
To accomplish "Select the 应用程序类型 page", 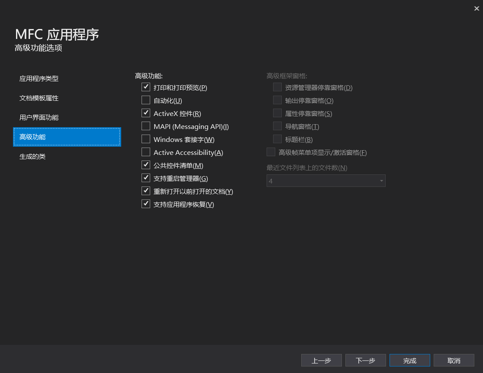I will pyautogui.click(x=39, y=79).
